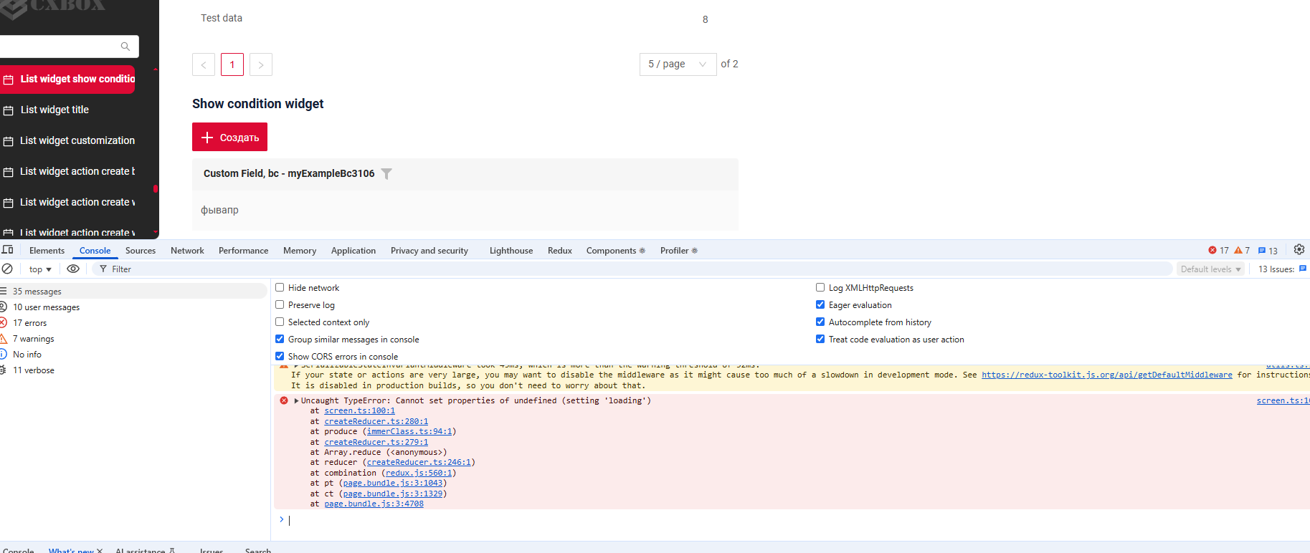The width and height of the screenshot is (1310, 553).
Task: Open the createReducer.ts:280:1 link
Action: point(376,421)
